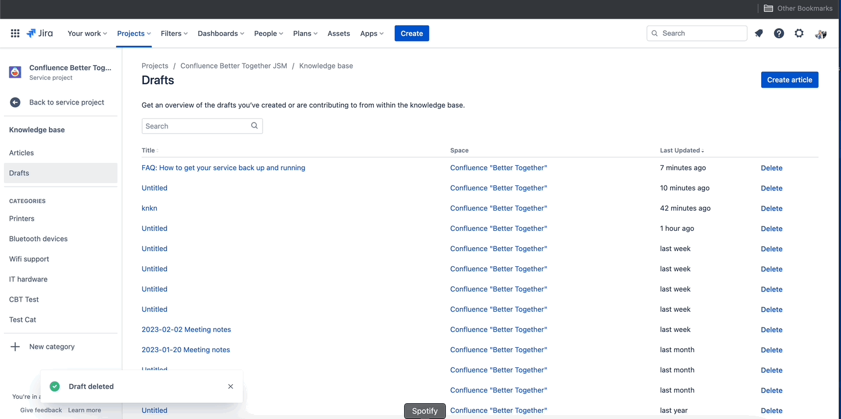
Task: Expand the Dashboards dropdown
Action: click(221, 34)
